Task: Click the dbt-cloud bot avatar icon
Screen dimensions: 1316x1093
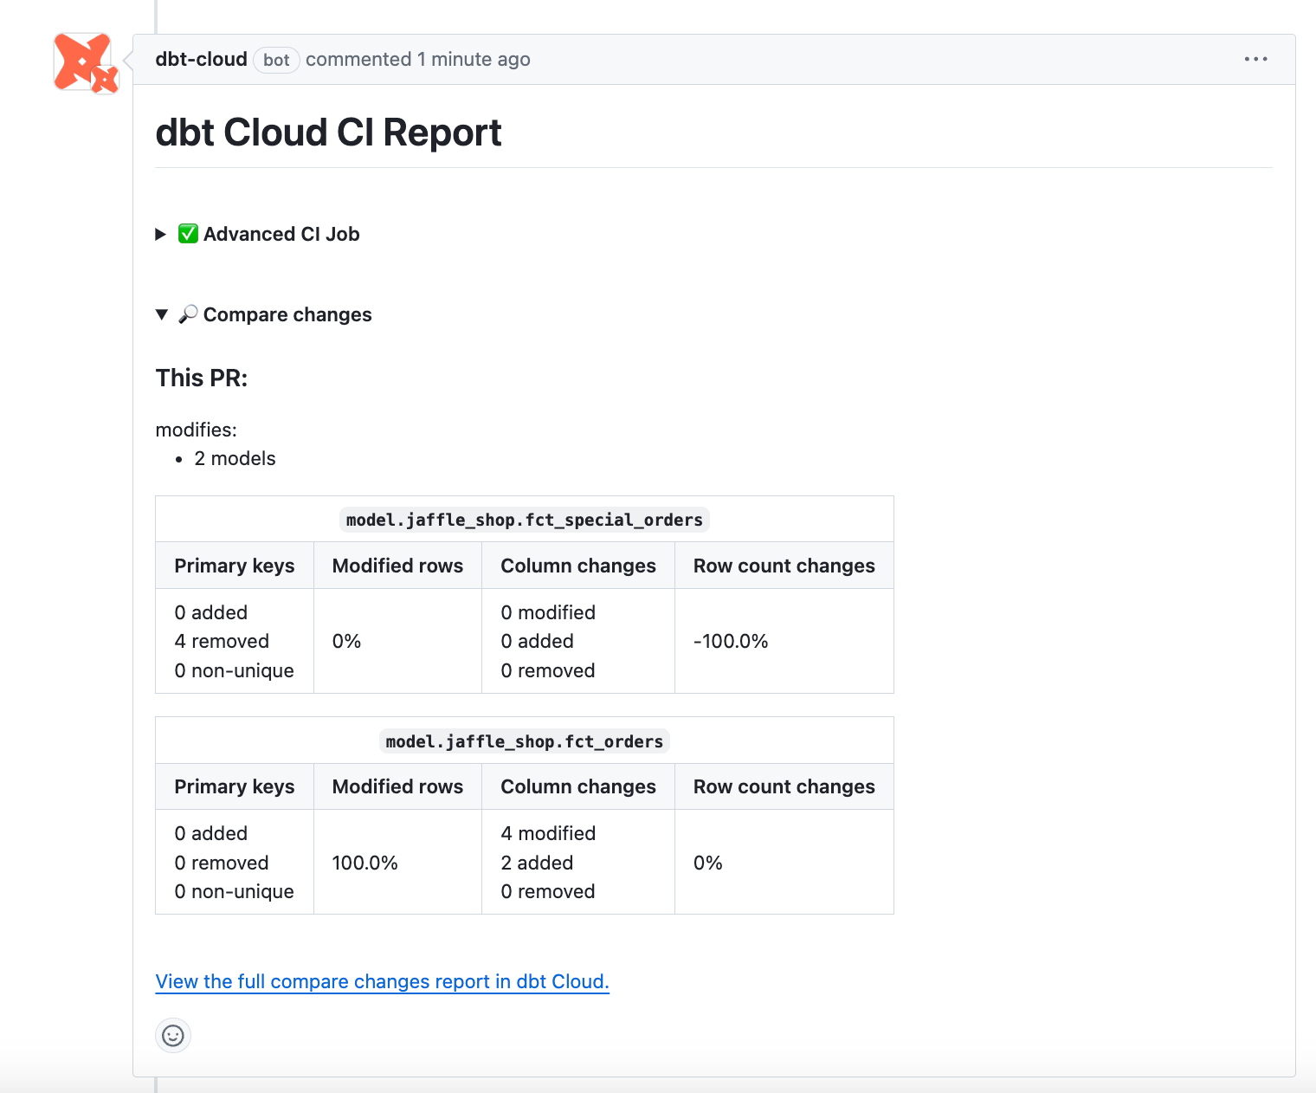Action: pos(84,62)
